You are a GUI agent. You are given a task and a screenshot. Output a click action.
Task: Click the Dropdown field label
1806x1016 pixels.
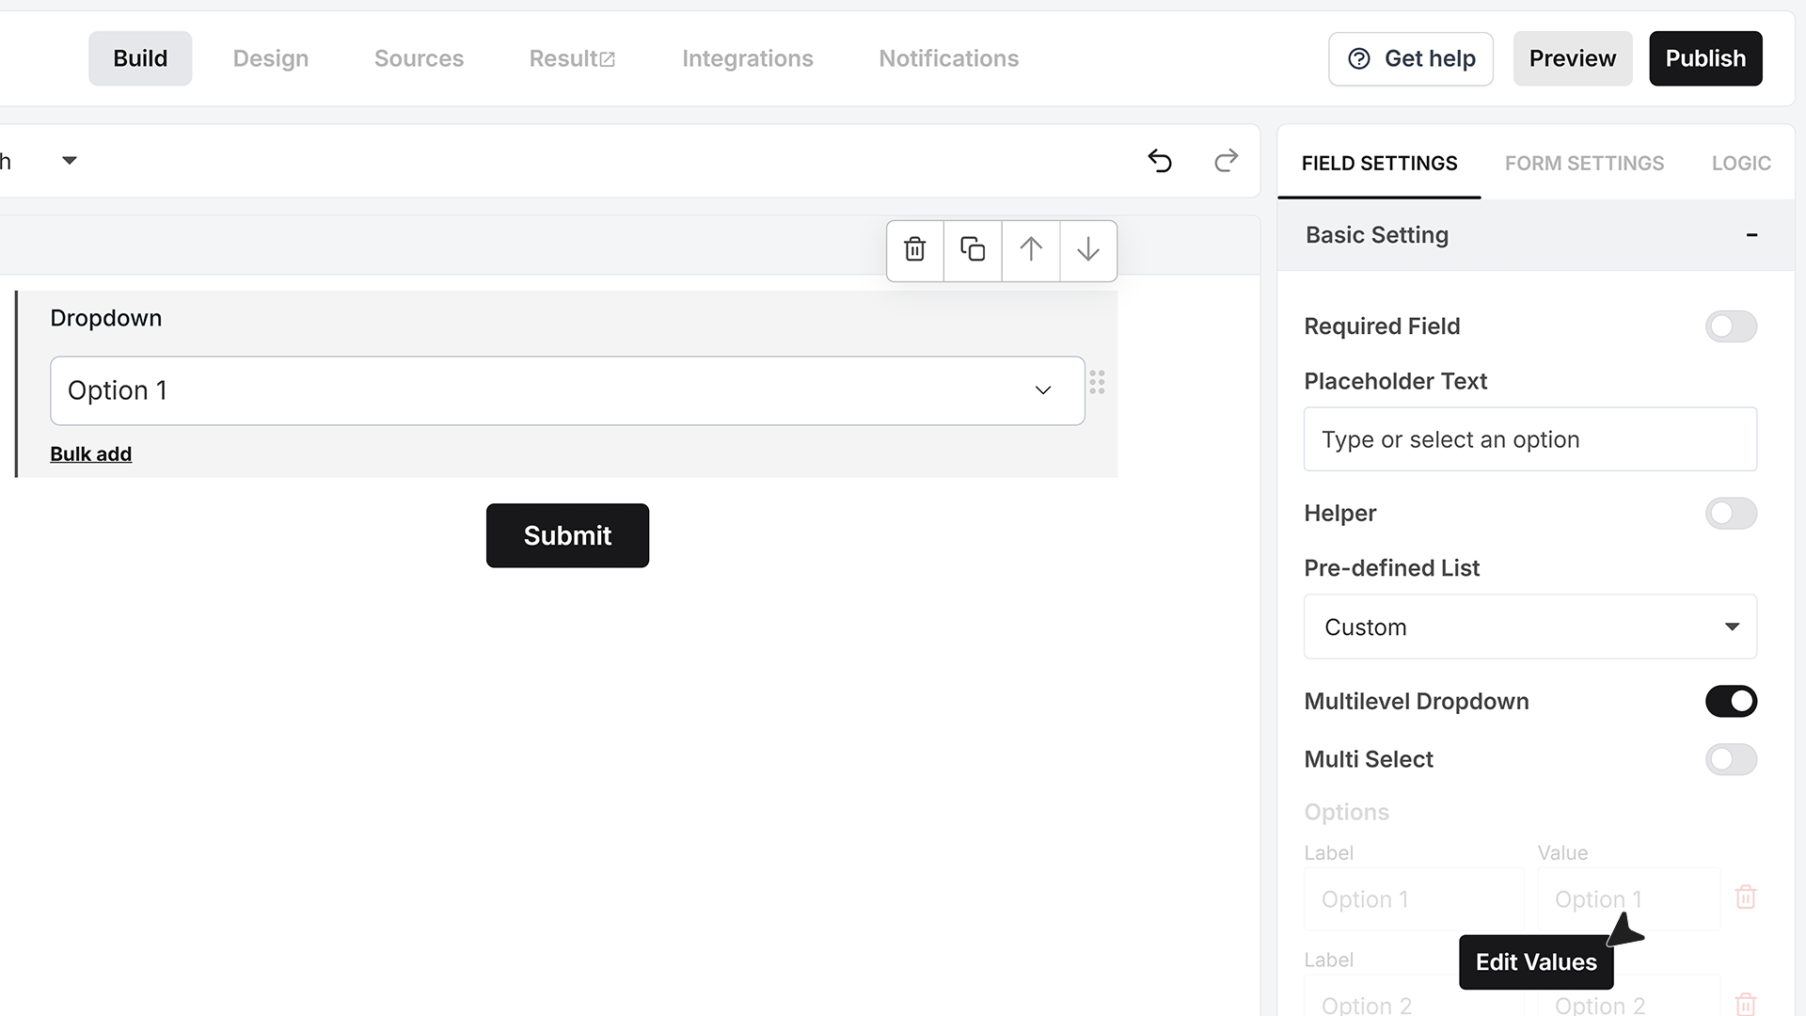click(x=106, y=318)
